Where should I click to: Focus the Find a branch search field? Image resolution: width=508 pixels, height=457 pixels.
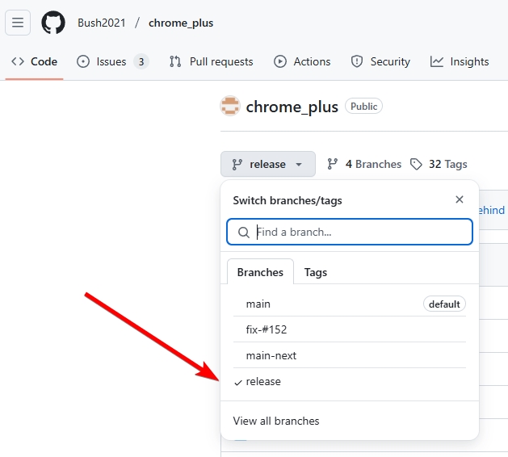[359, 232]
